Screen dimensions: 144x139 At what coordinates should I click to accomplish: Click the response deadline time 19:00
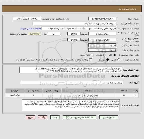[74, 34]
